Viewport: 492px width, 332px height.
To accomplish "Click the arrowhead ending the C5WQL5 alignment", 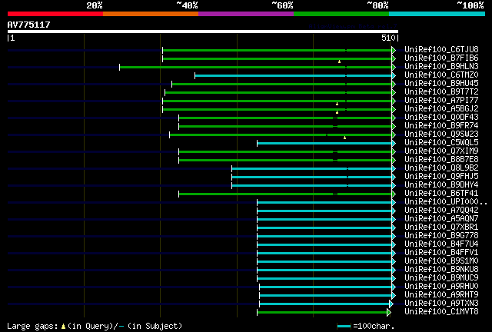I will pyautogui.click(x=394, y=144).
